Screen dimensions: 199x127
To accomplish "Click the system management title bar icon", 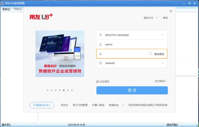I will point(3,3).
